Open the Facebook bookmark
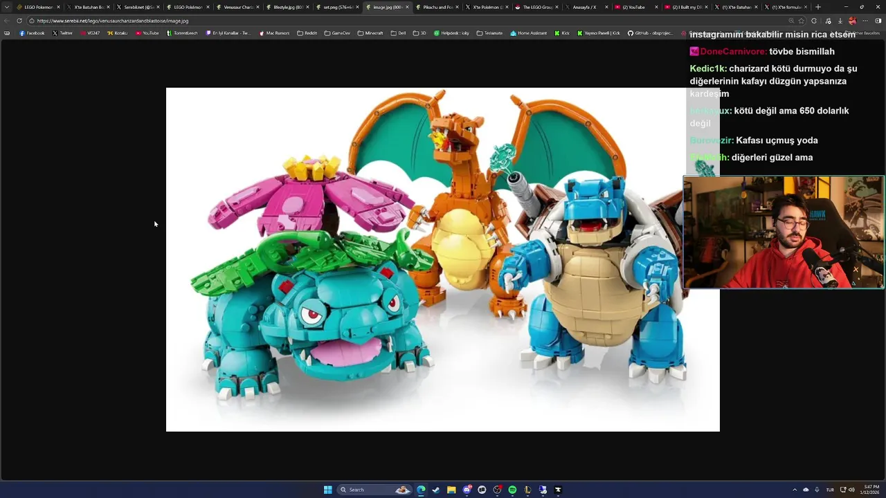The image size is (886, 498). [32, 33]
